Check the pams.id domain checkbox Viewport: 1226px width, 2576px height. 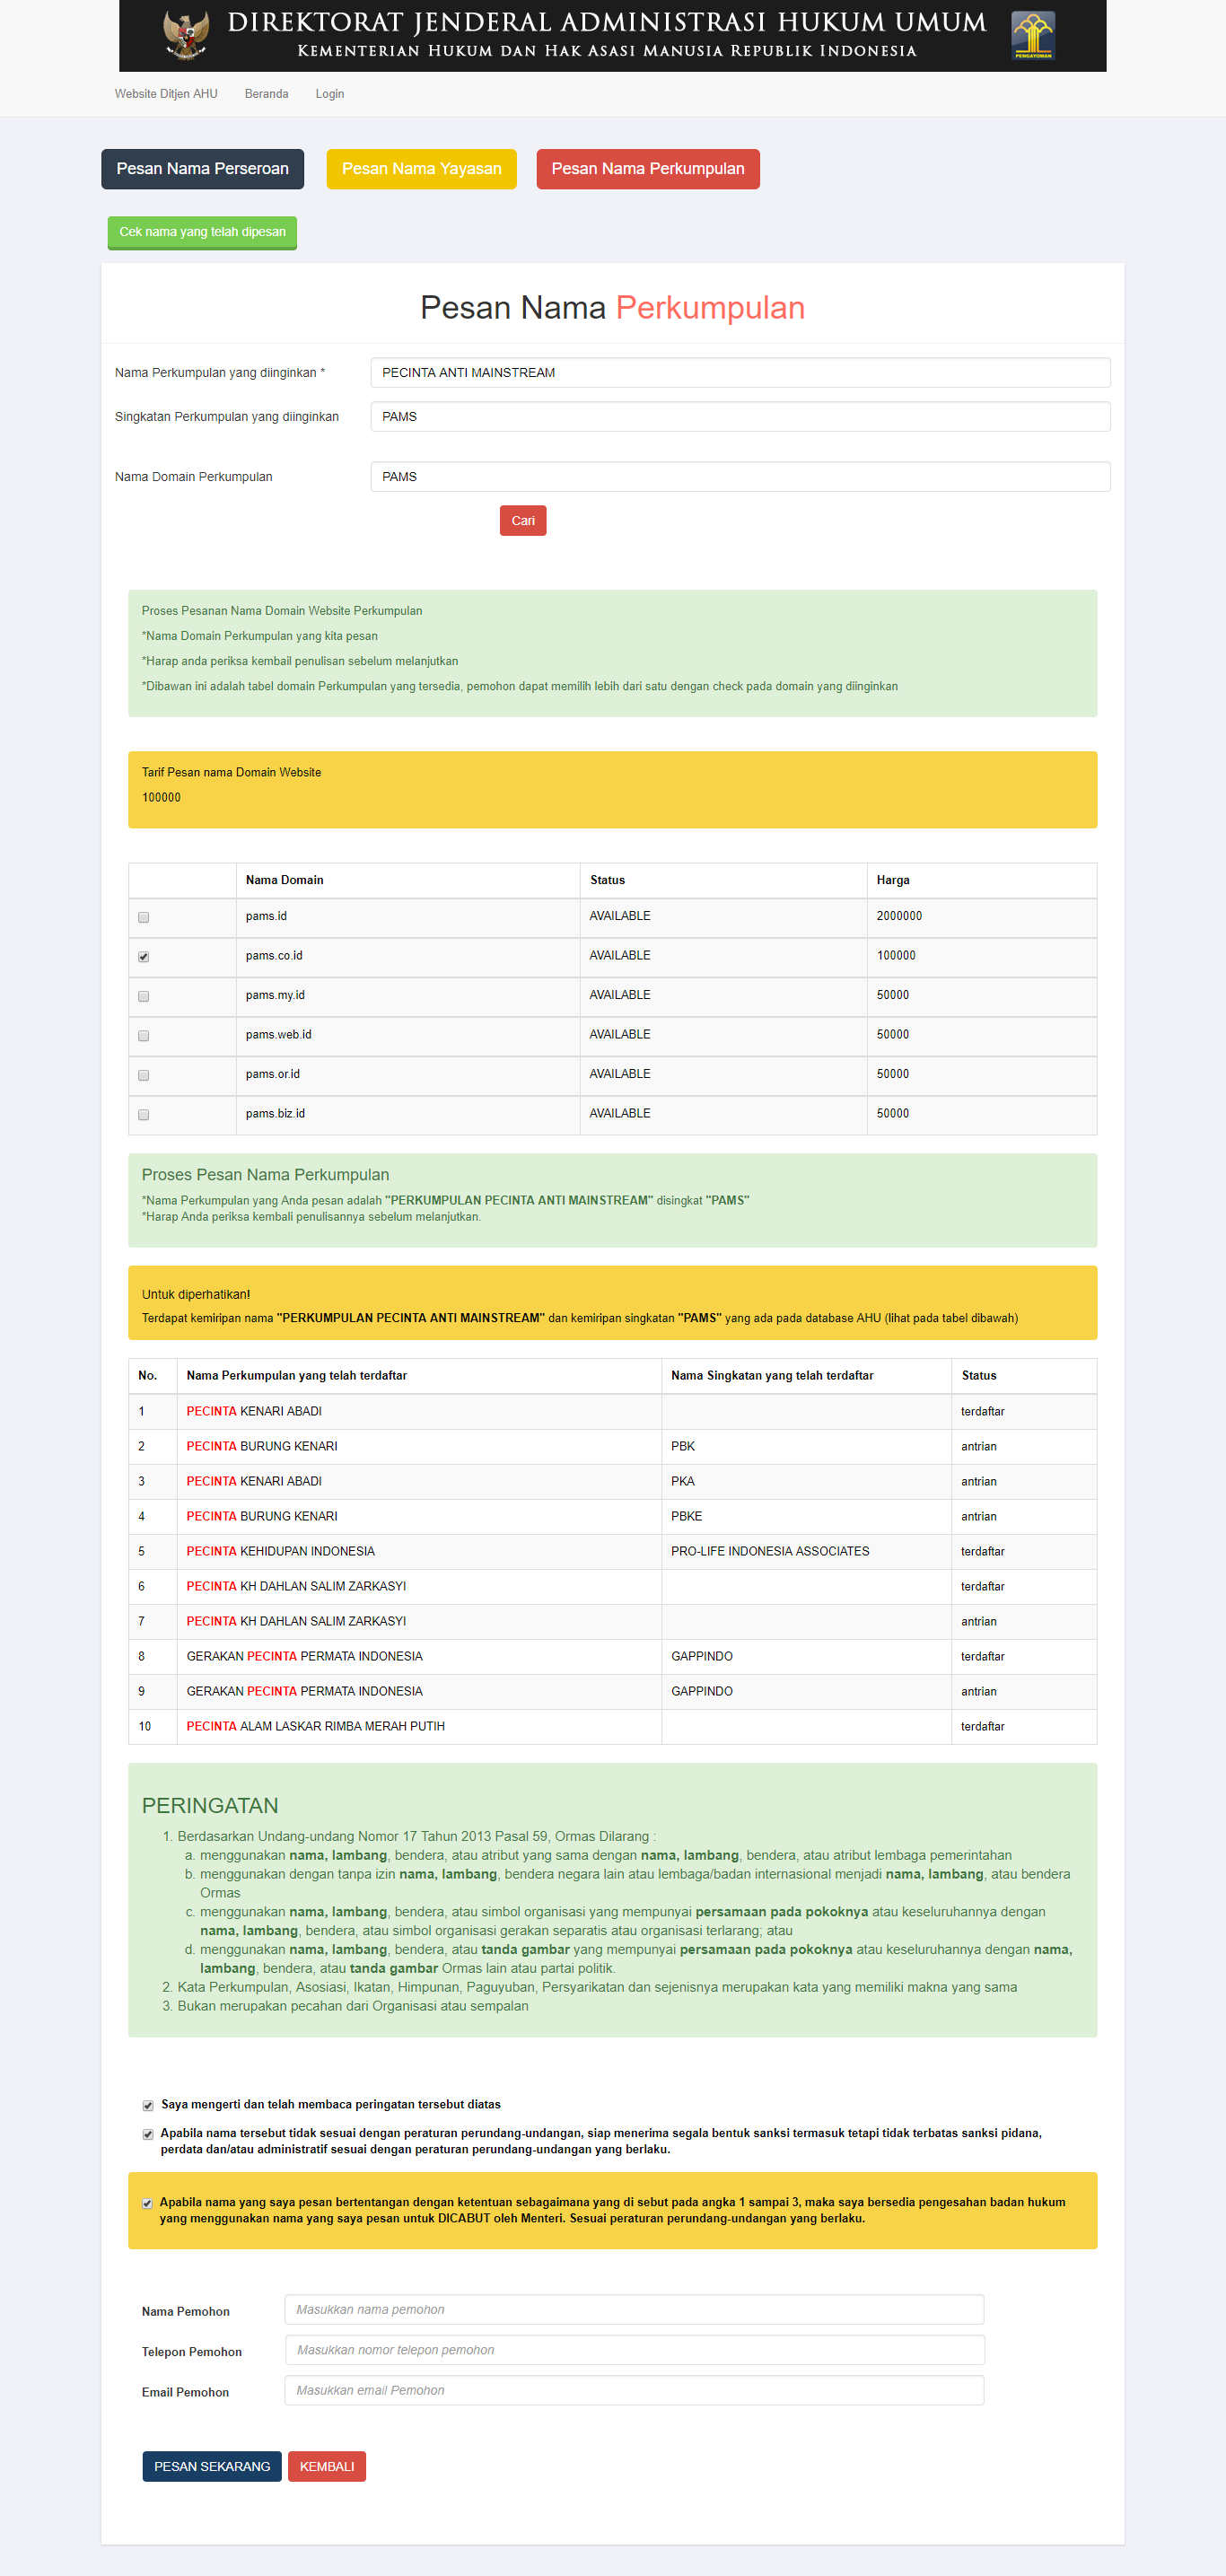click(x=144, y=917)
